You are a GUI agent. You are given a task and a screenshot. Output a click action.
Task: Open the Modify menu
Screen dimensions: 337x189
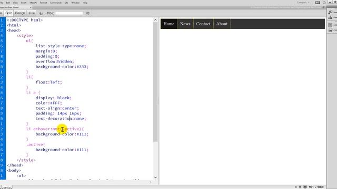tap(33, 3)
